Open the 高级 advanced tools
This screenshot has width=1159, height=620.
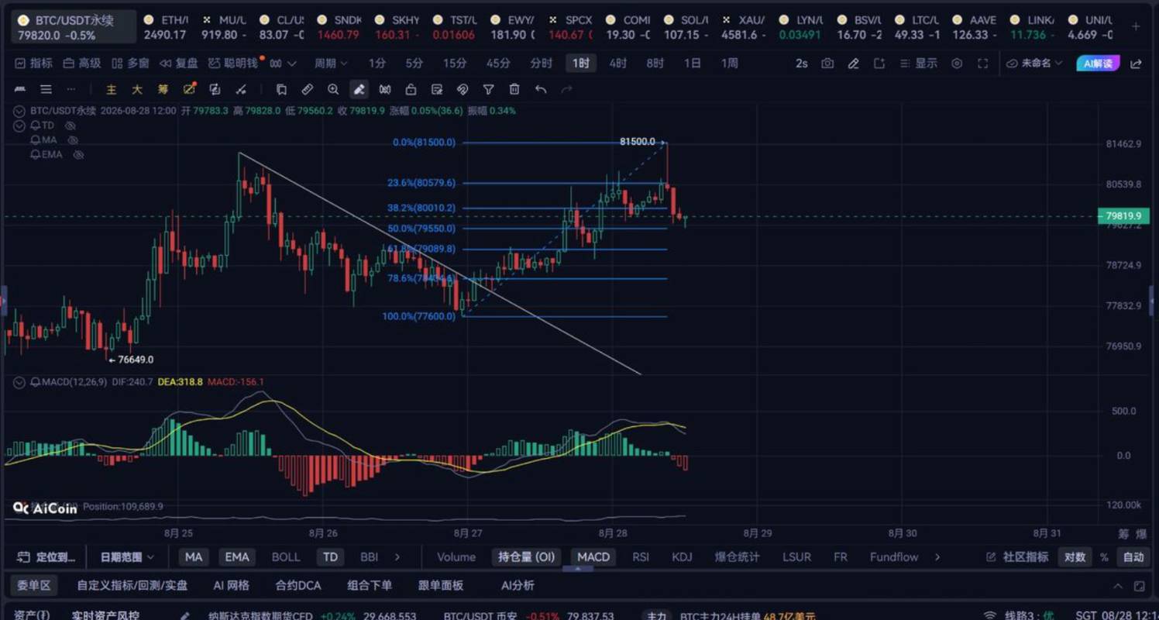81,64
